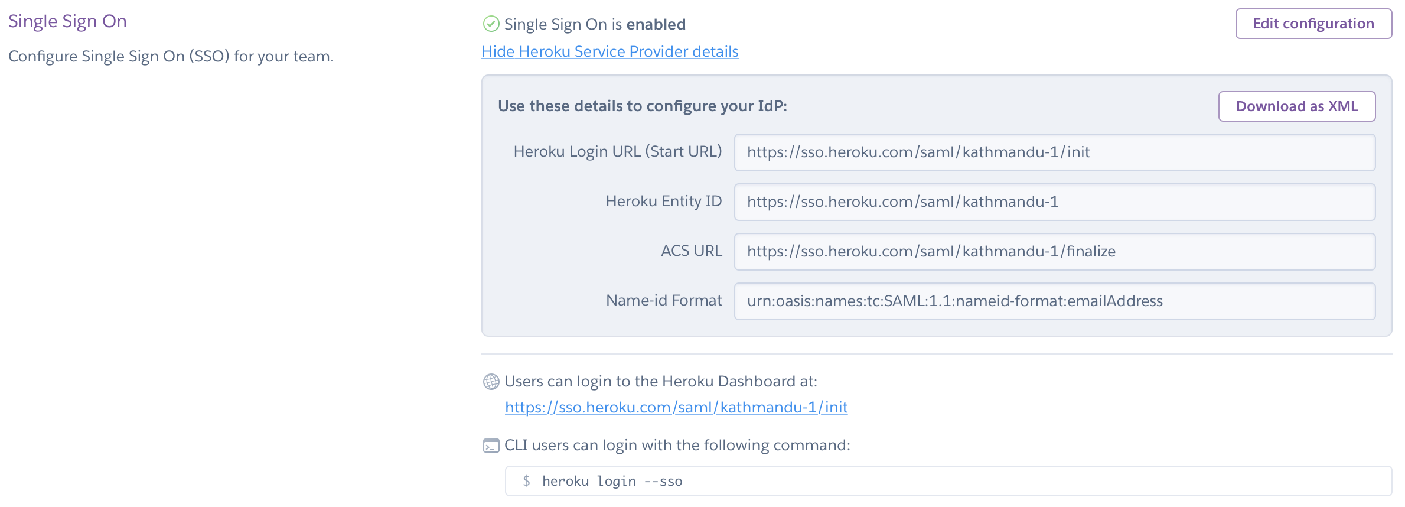Focus the Heroku Login URL field
Image resolution: width=1405 pixels, height=507 pixels.
(x=1054, y=152)
